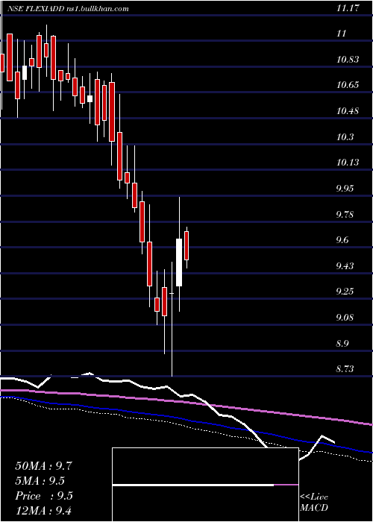Image resolution: width=373 pixels, height=522 pixels.
Task: Select the large white bullish candle near 9.6
Action: point(179,262)
